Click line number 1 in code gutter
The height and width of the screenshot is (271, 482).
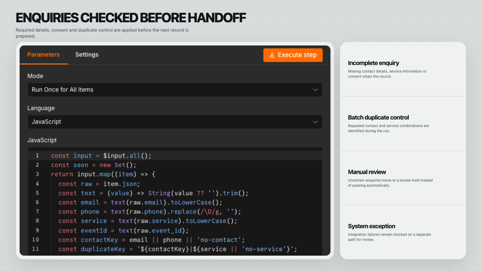pyautogui.click(x=37, y=156)
